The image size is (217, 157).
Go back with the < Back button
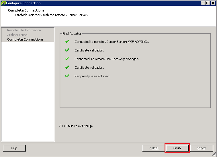click(154, 148)
